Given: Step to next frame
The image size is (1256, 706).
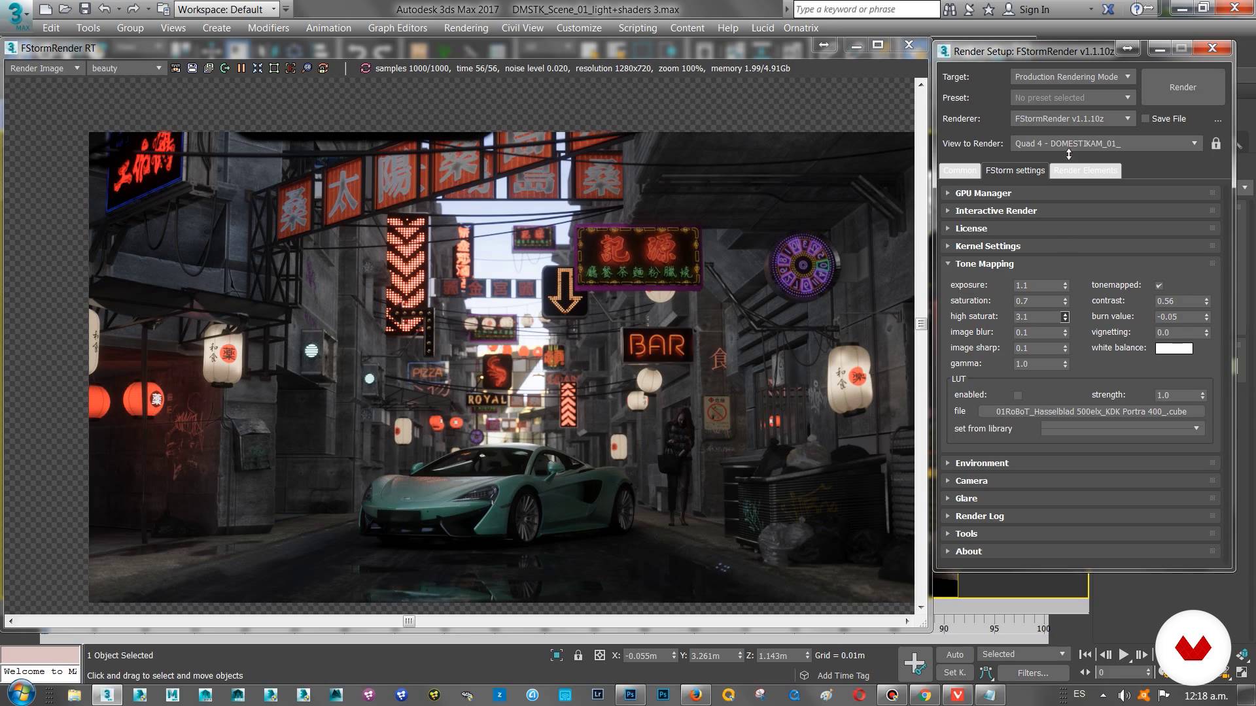Looking at the screenshot, I should tap(1142, 654).
